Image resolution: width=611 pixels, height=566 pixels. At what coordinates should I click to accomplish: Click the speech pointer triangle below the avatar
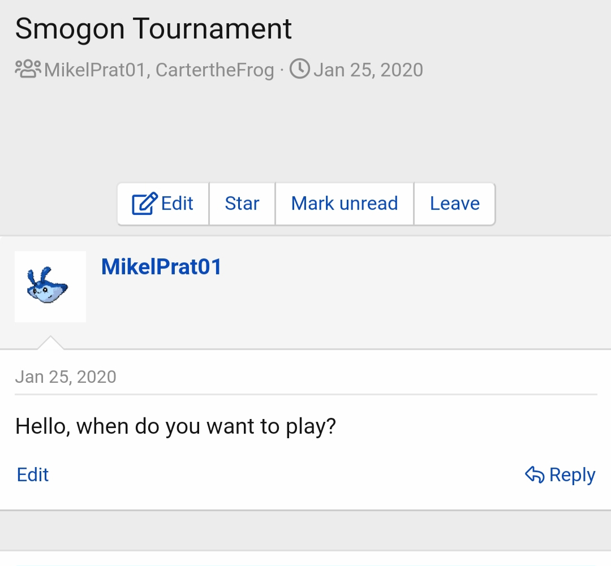coord(50,343)
